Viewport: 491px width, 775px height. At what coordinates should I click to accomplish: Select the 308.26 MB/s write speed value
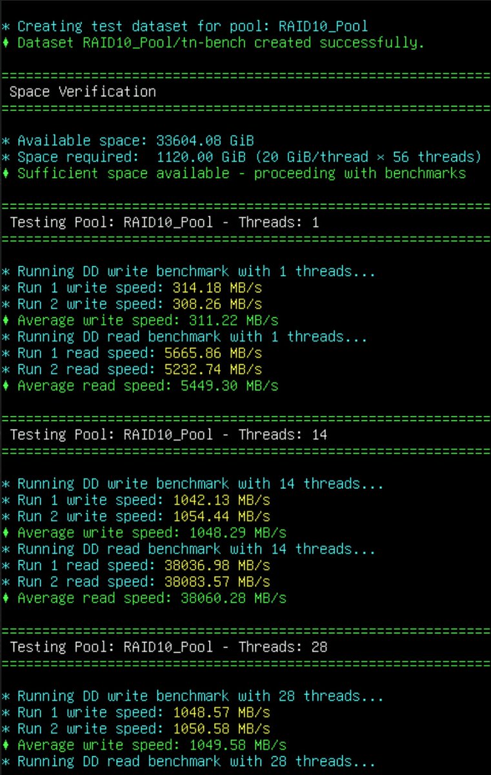click(218, 304)
